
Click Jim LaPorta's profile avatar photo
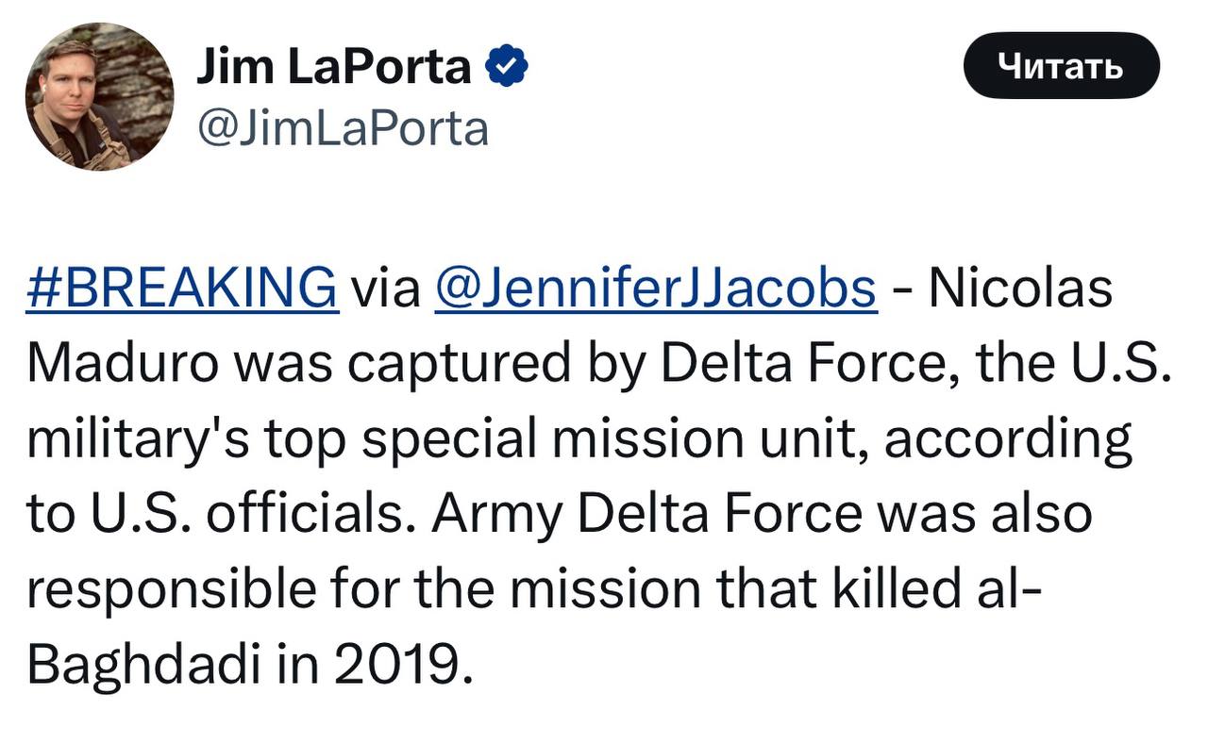coord(99,96)
